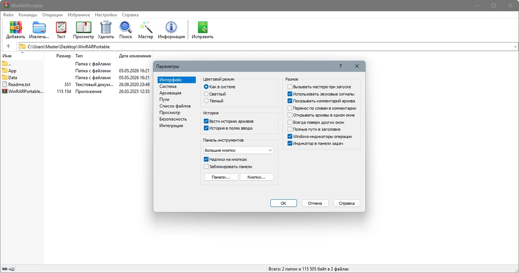Viewport: 519px width, 273px height.
Task: Toggle Индикатор в панели задач checkbox
Action: (290, 143)
